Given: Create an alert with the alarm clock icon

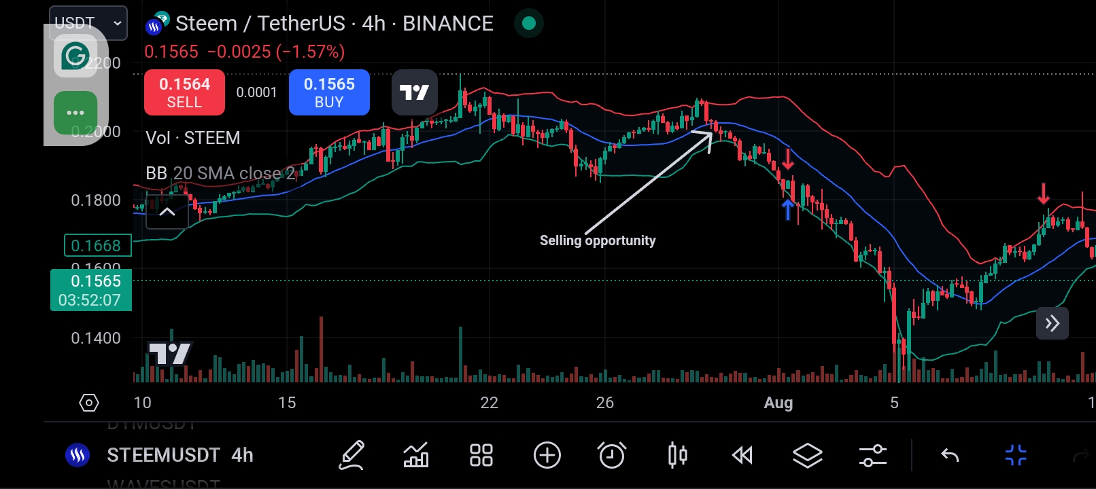Looking at the screenshot, I should tap(612, 455).
